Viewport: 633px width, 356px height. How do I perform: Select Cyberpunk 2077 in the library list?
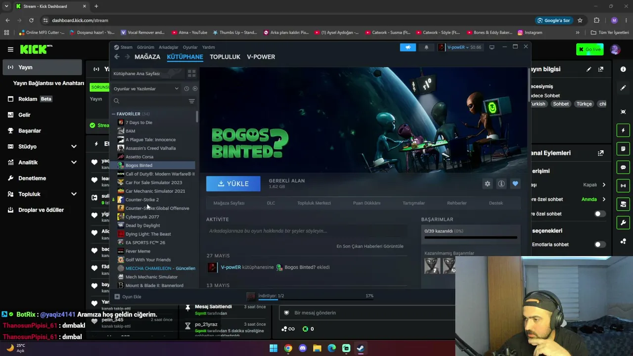[x=142, y=217]
